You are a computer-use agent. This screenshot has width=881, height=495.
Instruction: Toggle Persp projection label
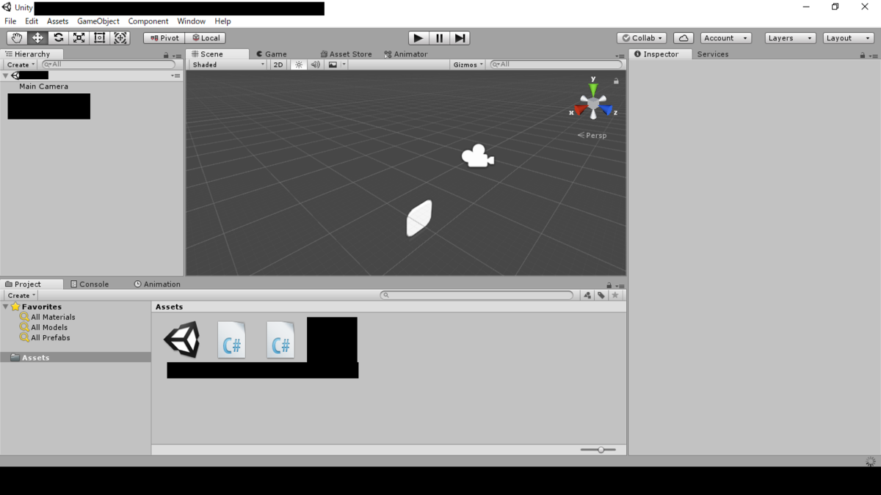592,136
